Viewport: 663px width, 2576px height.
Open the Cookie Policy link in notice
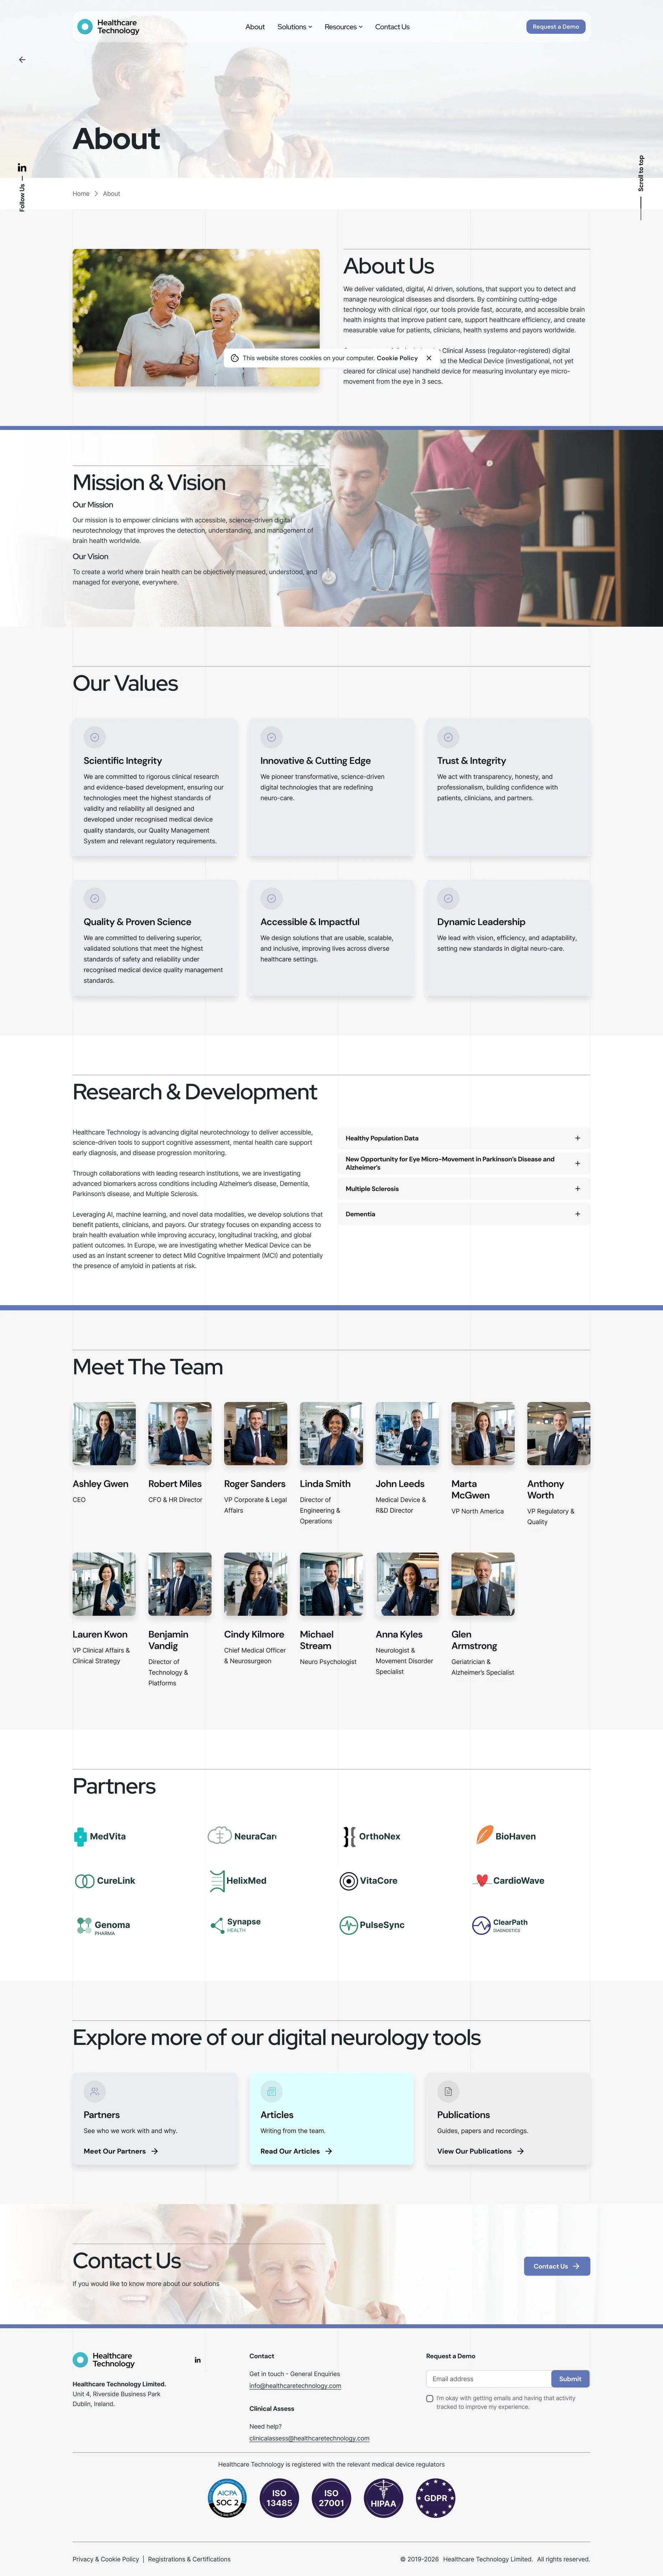pos(397,358)
